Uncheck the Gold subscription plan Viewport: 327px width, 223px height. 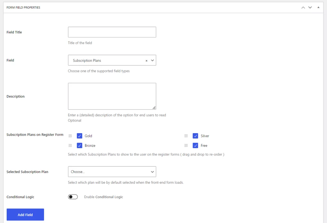pyautogui.click(x=80, y=136)
